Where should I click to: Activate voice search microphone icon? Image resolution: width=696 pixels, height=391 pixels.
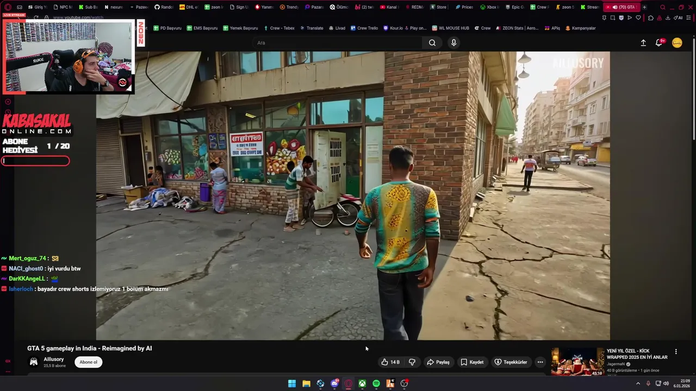pos(453,43)
